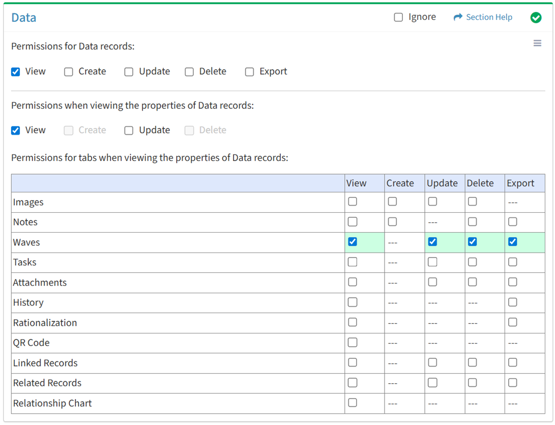Screen dimensions: 555x425
Task: Uncheck View when viewing properties
Action: pos(16,130)
